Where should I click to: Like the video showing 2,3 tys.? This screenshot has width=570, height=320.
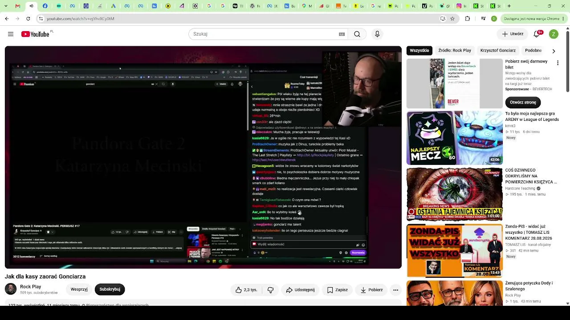pyautogui.click(x=246, y=290)
